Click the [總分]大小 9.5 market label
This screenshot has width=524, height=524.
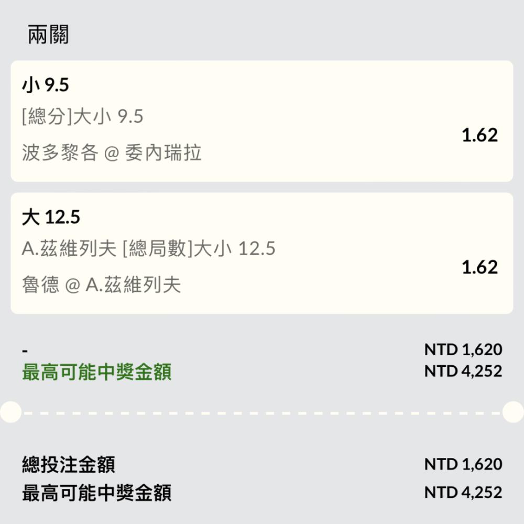pos(83,116)
